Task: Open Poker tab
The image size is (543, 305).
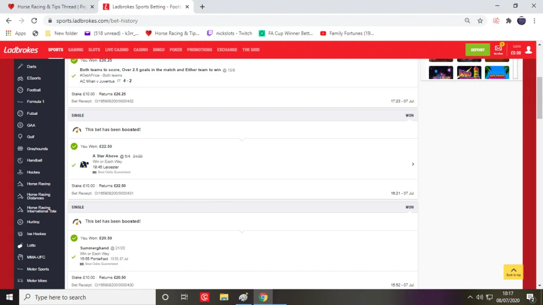Action: pos(175,50)
